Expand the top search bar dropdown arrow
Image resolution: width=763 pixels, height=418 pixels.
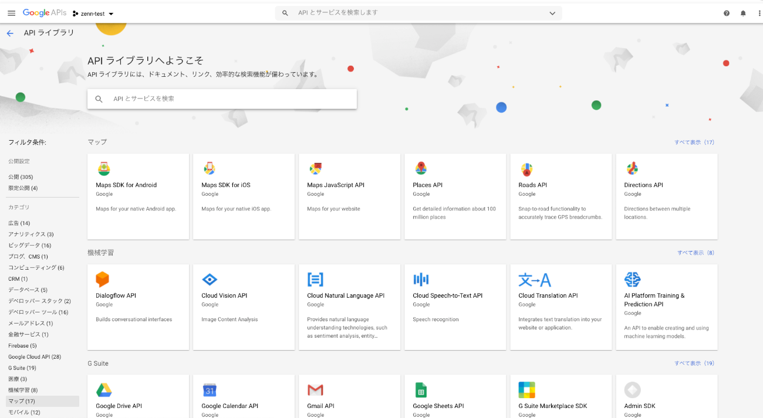(552, 13)
